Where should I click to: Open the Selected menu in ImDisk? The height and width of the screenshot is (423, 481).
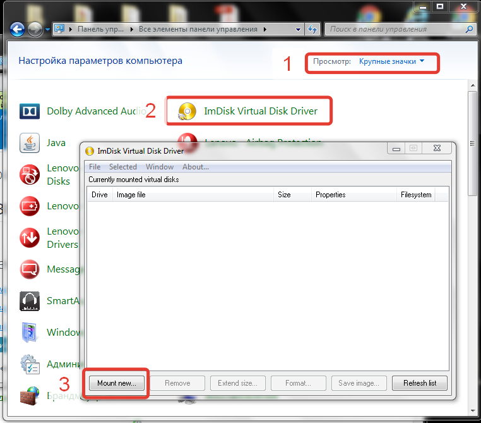[122, 167]
